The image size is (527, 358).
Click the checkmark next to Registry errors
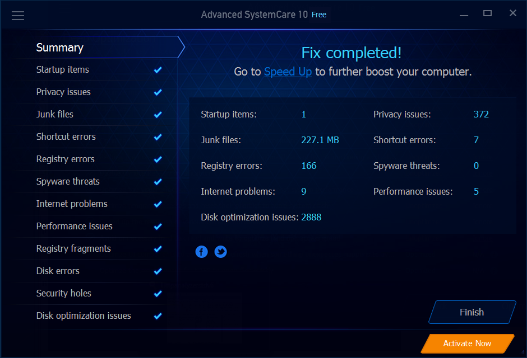click(158, 159)
